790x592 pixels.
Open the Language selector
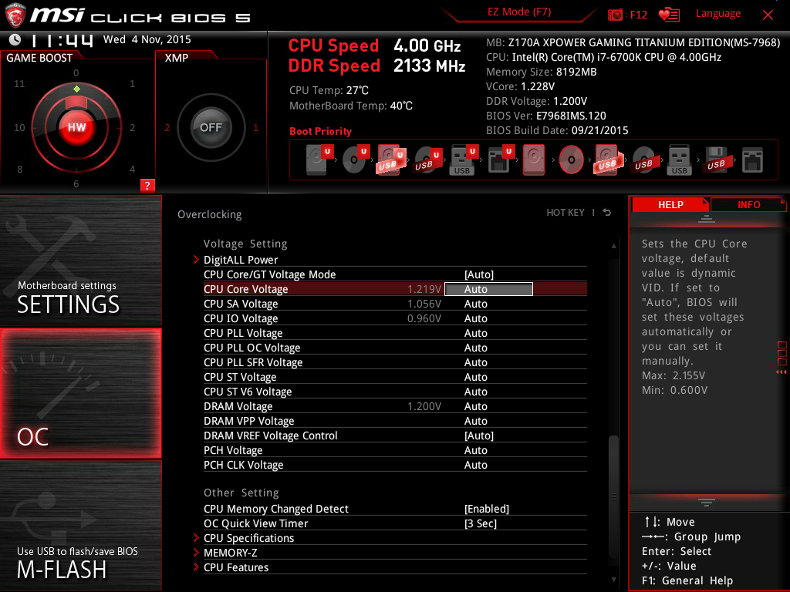coord(718,14)
